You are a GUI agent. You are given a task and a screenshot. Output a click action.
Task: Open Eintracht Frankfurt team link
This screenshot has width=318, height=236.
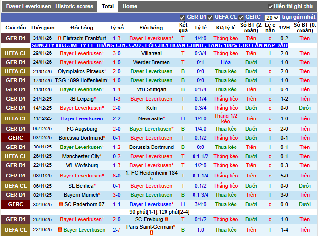(84, 38)
